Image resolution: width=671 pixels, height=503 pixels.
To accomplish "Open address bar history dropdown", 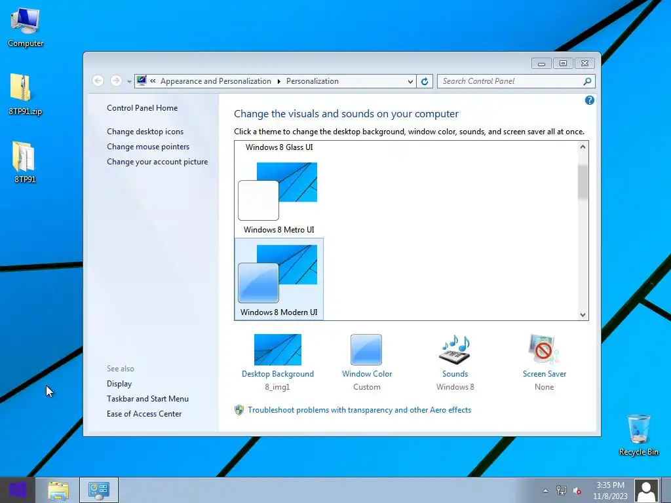I will pyautogui.click(x=410, y=81).
